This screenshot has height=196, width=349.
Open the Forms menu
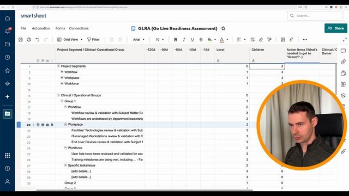click(60, 28)
